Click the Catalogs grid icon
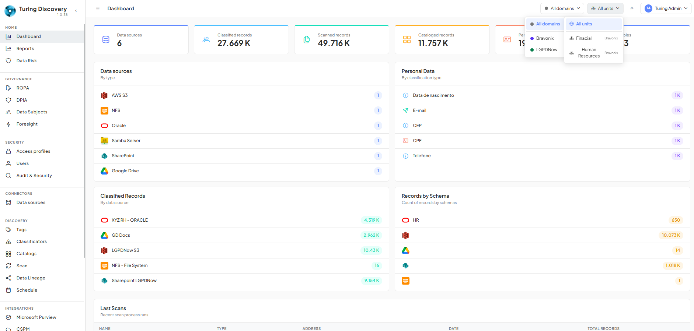 [x=8, y=254]
